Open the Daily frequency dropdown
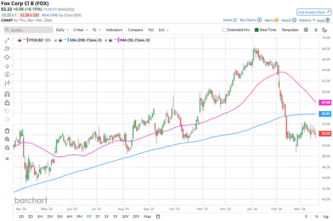The width and height of the screenshot is (333, 221). [x=62, y=30]
